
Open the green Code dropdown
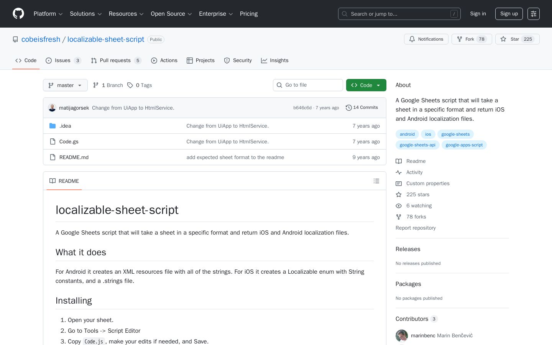pos(366,85)
